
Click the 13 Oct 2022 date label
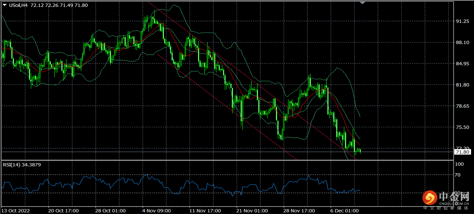[16, 210]
